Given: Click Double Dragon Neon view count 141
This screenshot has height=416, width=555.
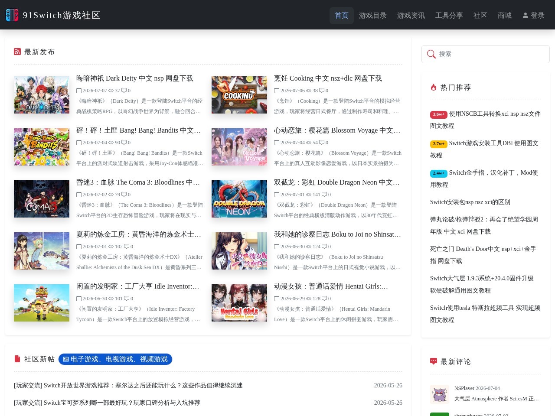Looking at the screenshot, I should point(316,195).
